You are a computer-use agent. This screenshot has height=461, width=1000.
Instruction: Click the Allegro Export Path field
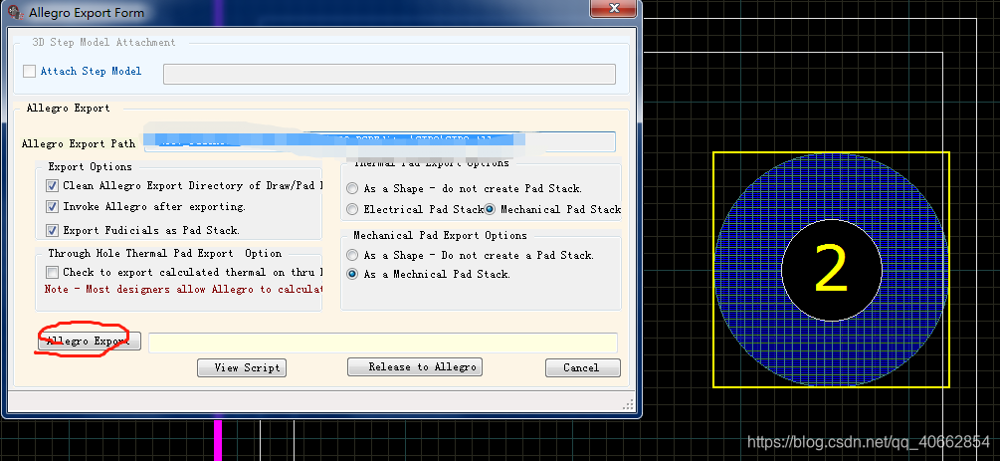tap(379, 142)
